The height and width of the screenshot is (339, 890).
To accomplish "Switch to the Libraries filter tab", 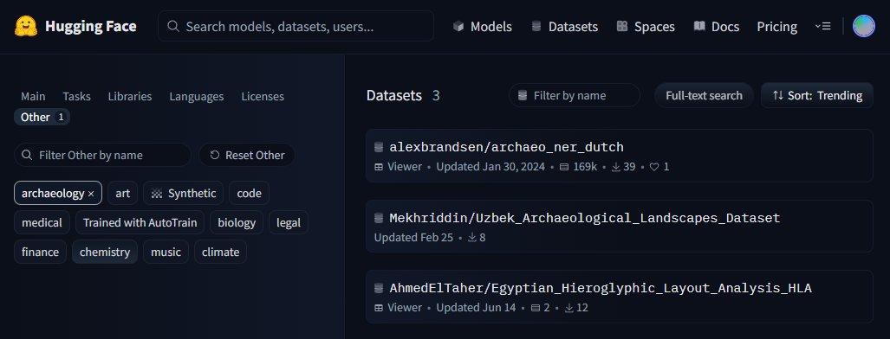I will (130, 96).
